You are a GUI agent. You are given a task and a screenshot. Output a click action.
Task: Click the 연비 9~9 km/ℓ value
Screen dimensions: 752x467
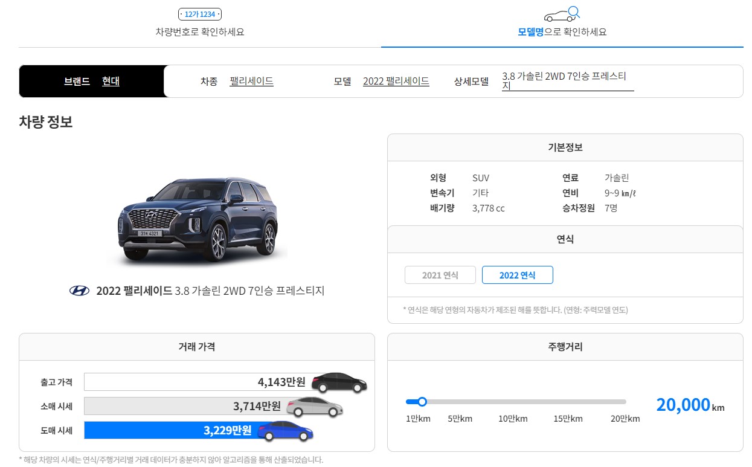point(620,193)
